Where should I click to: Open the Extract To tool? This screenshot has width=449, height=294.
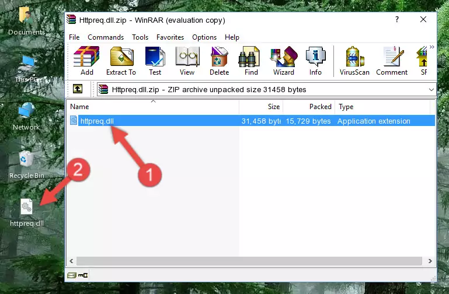click(x=121, y=61)
